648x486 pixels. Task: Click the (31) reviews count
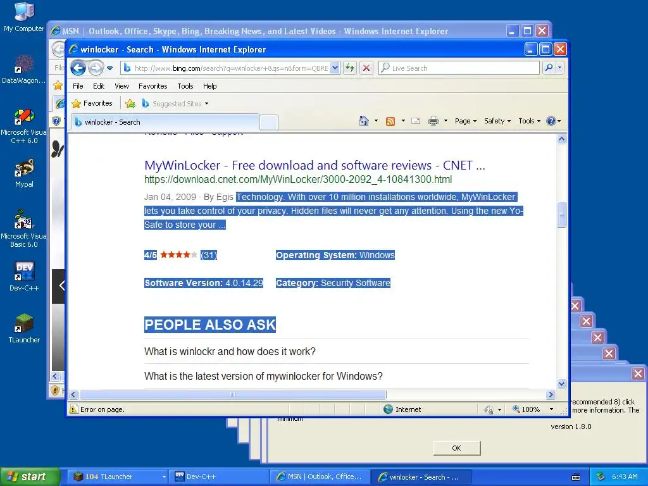[209, 255]
